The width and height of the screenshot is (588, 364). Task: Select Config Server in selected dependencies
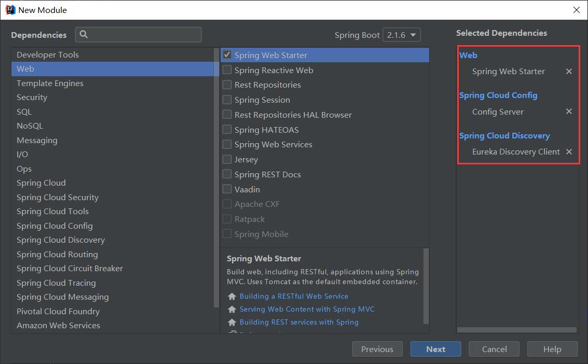(x=498, y=111)
